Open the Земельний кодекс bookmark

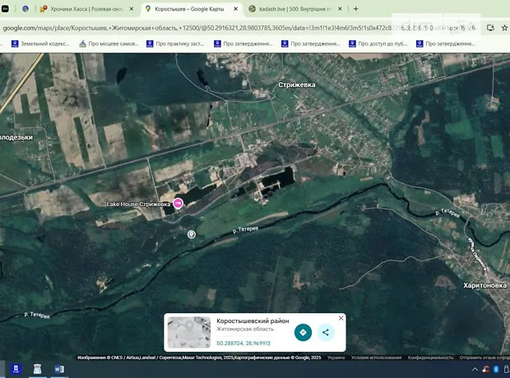click(40, 44)
